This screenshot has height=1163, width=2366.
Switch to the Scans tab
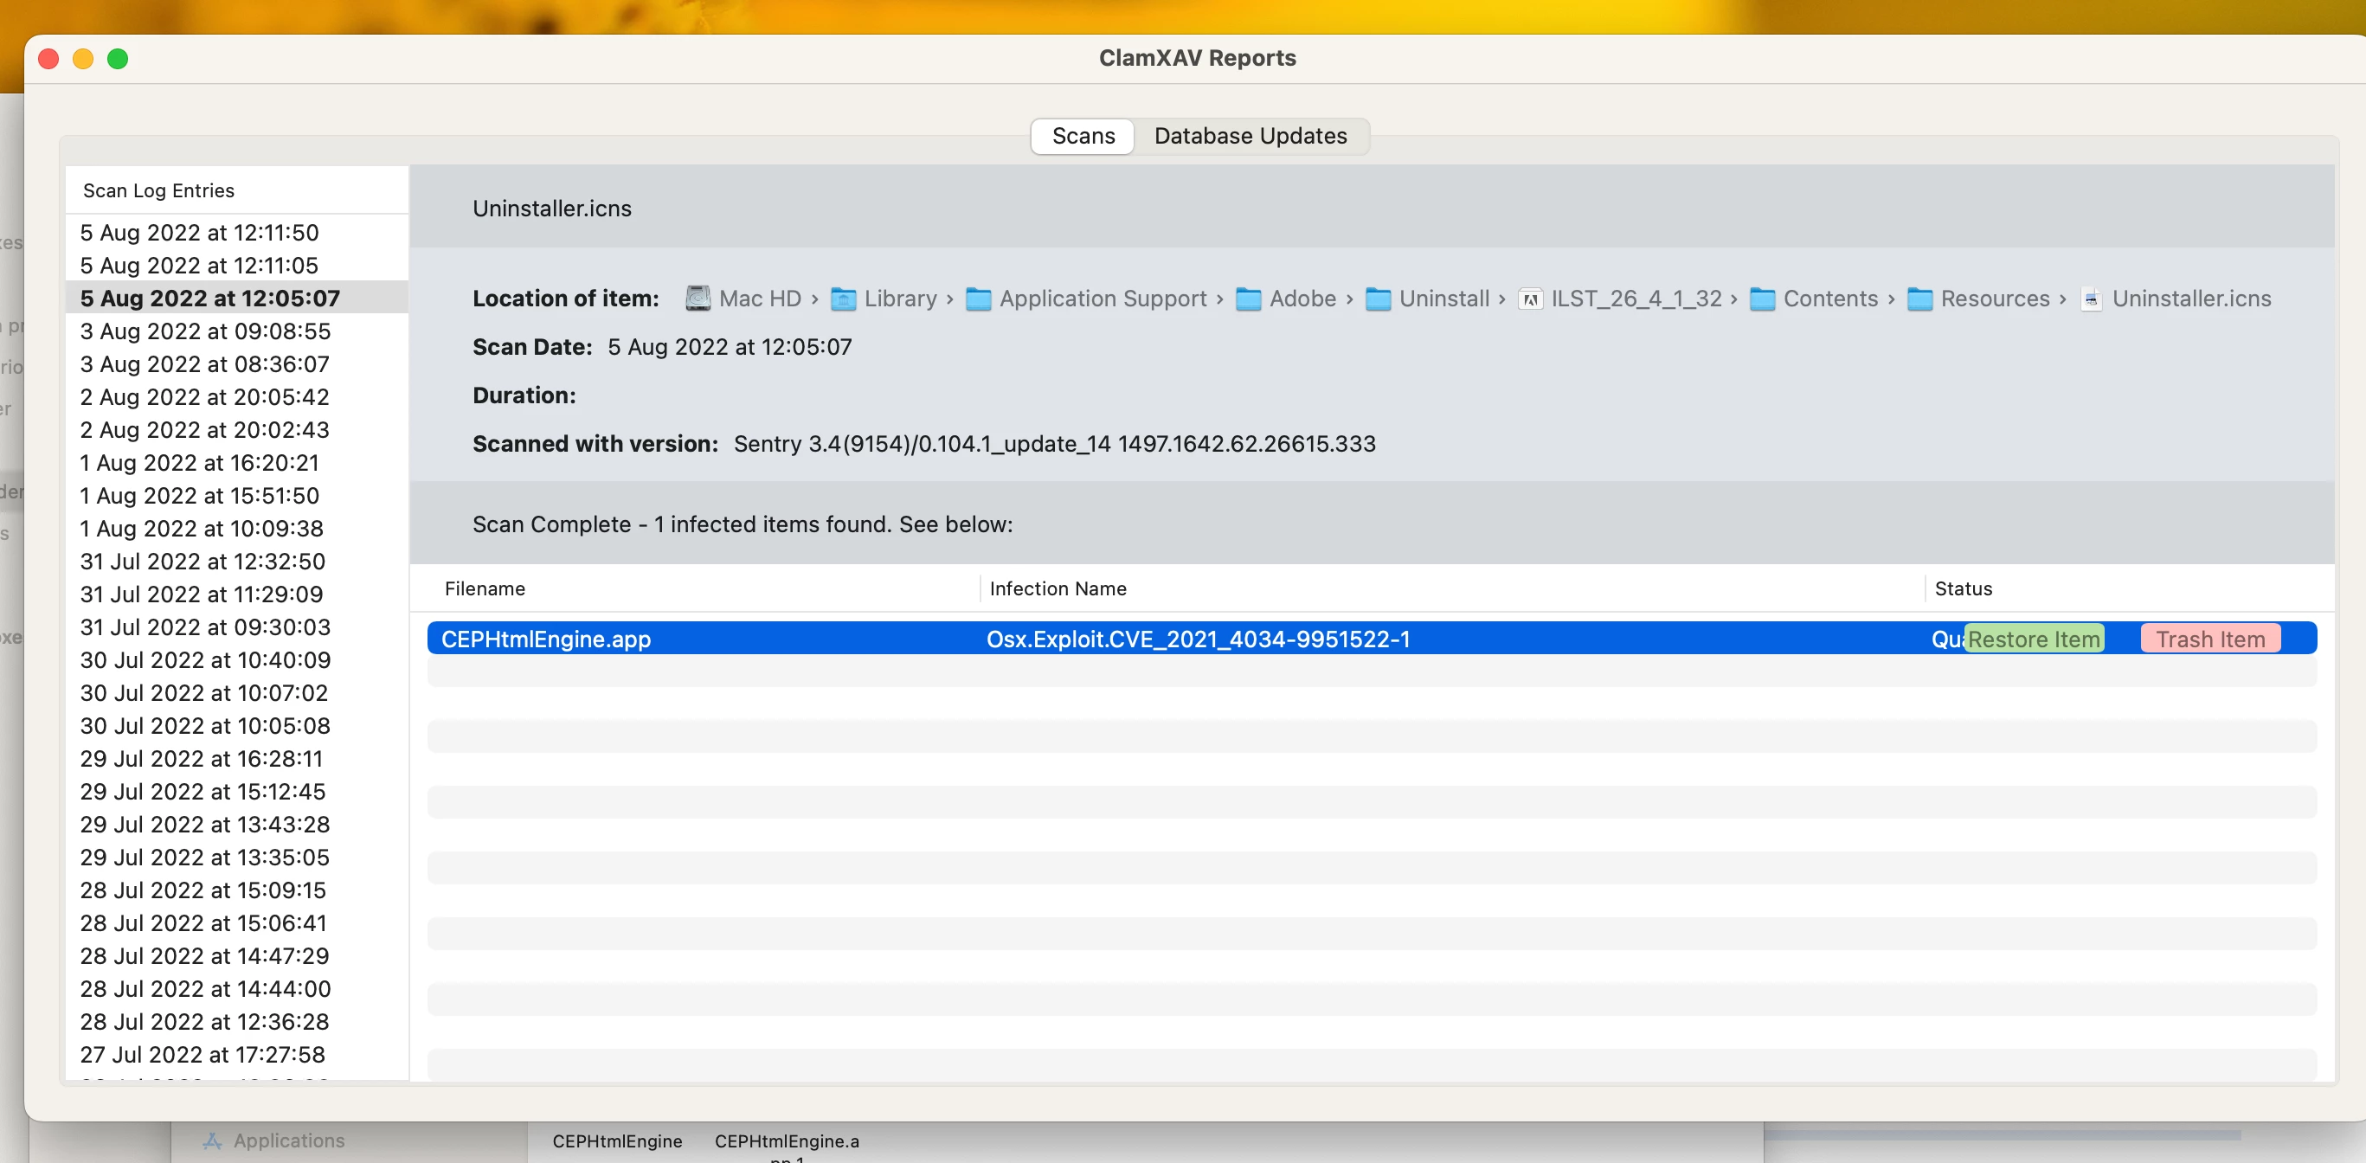pyautogui.click(x=1083, y=136)
